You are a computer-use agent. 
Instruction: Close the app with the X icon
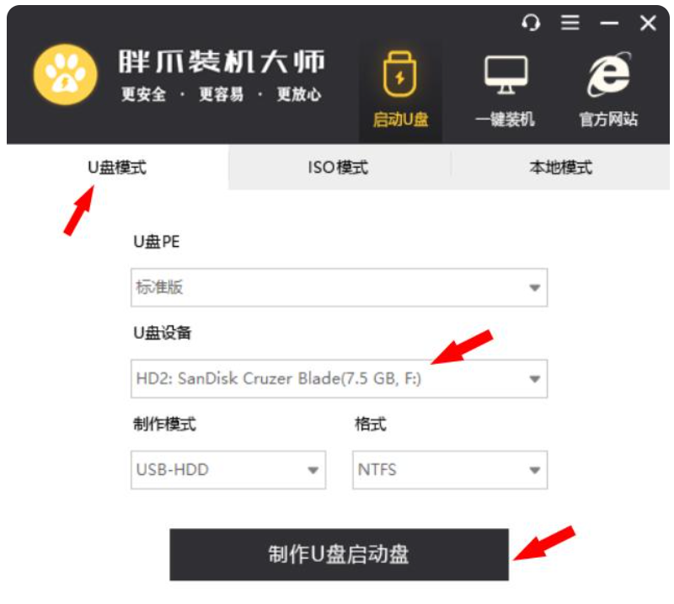point(648,23)
